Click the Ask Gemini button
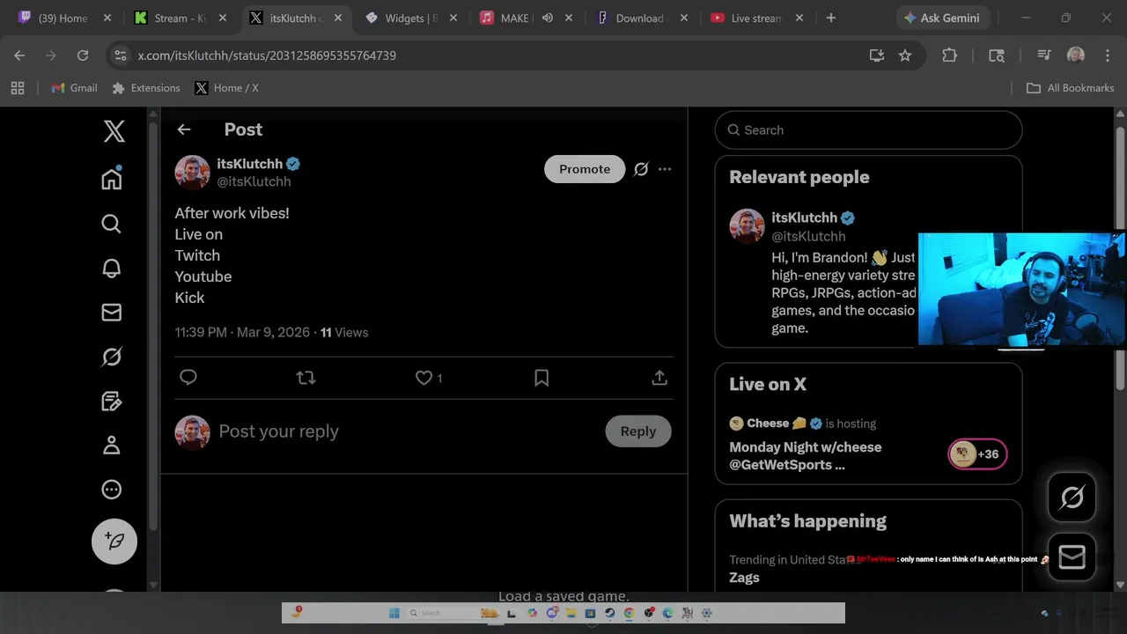Viewport: 1127px width, 634px height. [x=943, y=18]
